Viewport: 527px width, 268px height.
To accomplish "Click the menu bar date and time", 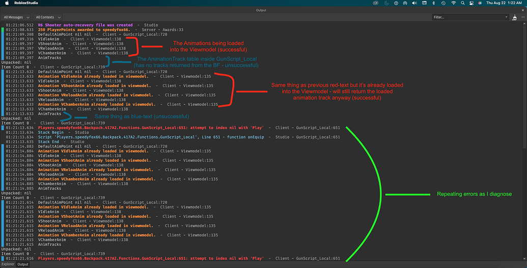I will pos(504,3).
